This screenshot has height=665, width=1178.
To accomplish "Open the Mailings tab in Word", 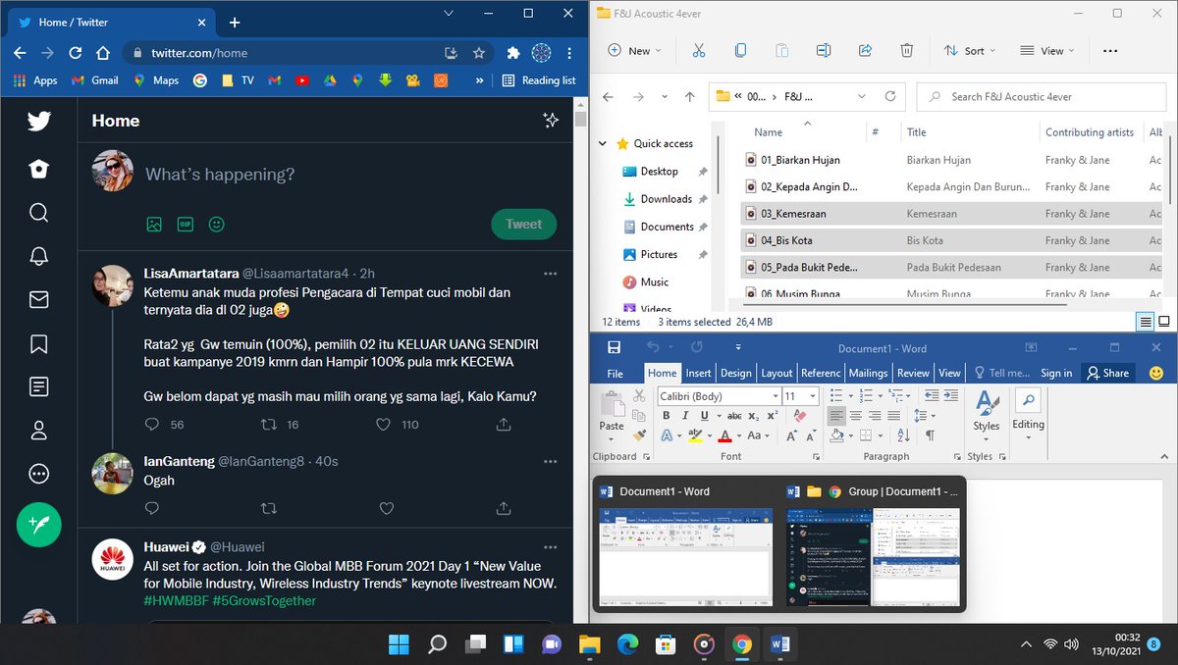I will click(x=868, y=373).
